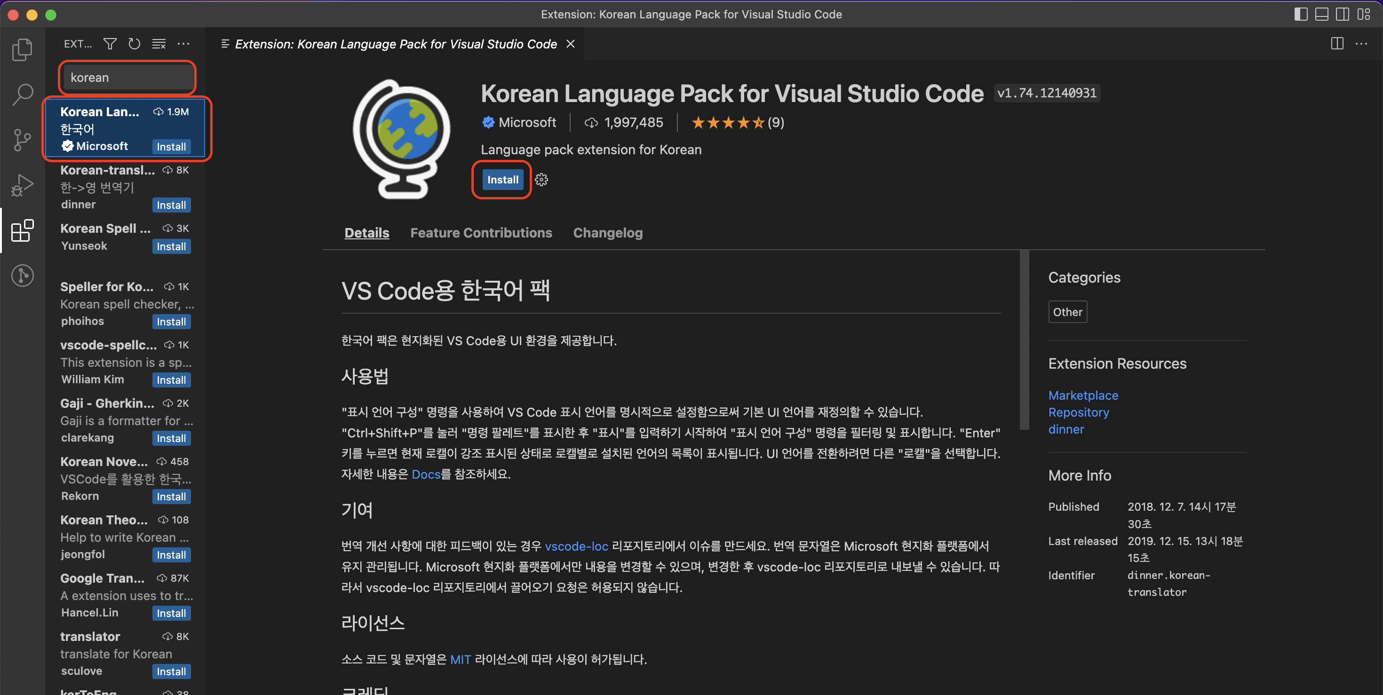Open Extensions view more actions menu
This screenshot has width=1383, height=695.
[183, 43]
